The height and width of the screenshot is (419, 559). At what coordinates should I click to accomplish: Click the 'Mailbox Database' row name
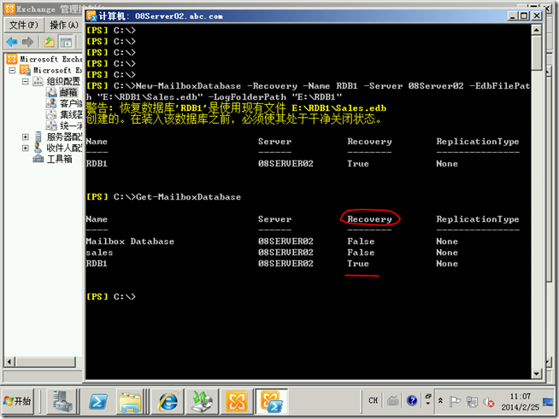(x=130, y=242)
